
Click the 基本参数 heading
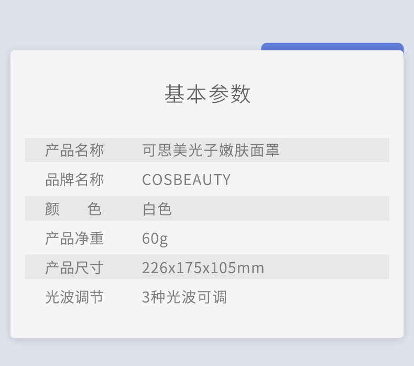pos(208,94)
